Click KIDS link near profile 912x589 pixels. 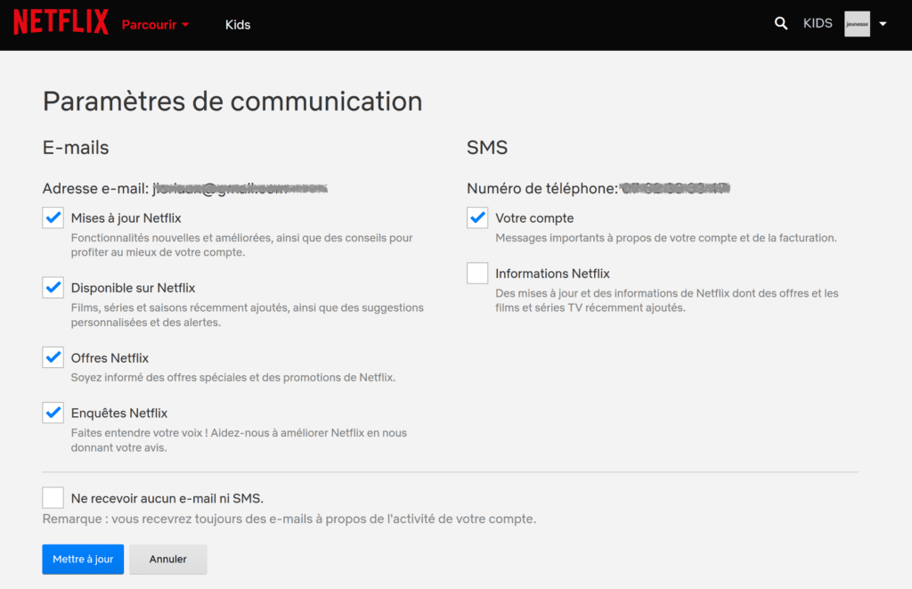pos(818,23)
